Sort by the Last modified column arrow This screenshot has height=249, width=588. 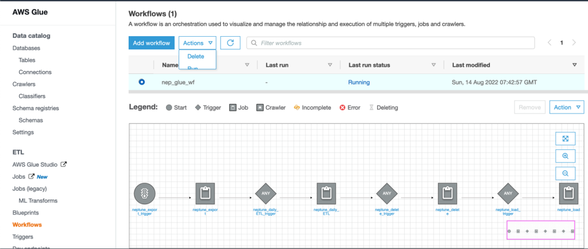pos(574,65)
